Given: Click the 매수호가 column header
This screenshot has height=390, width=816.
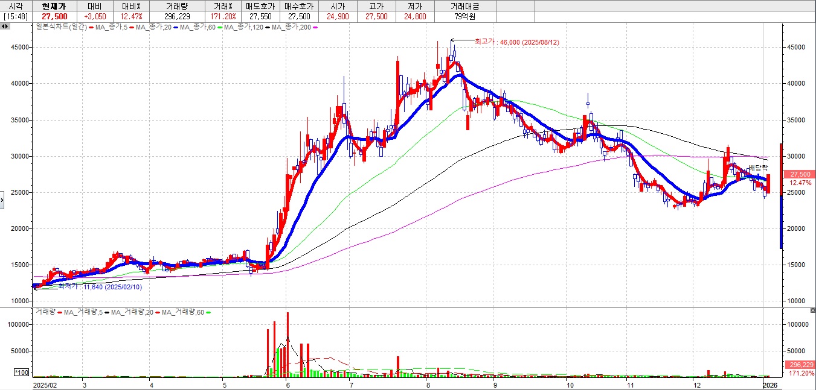Looking at the screenshot, I should 299,5.
